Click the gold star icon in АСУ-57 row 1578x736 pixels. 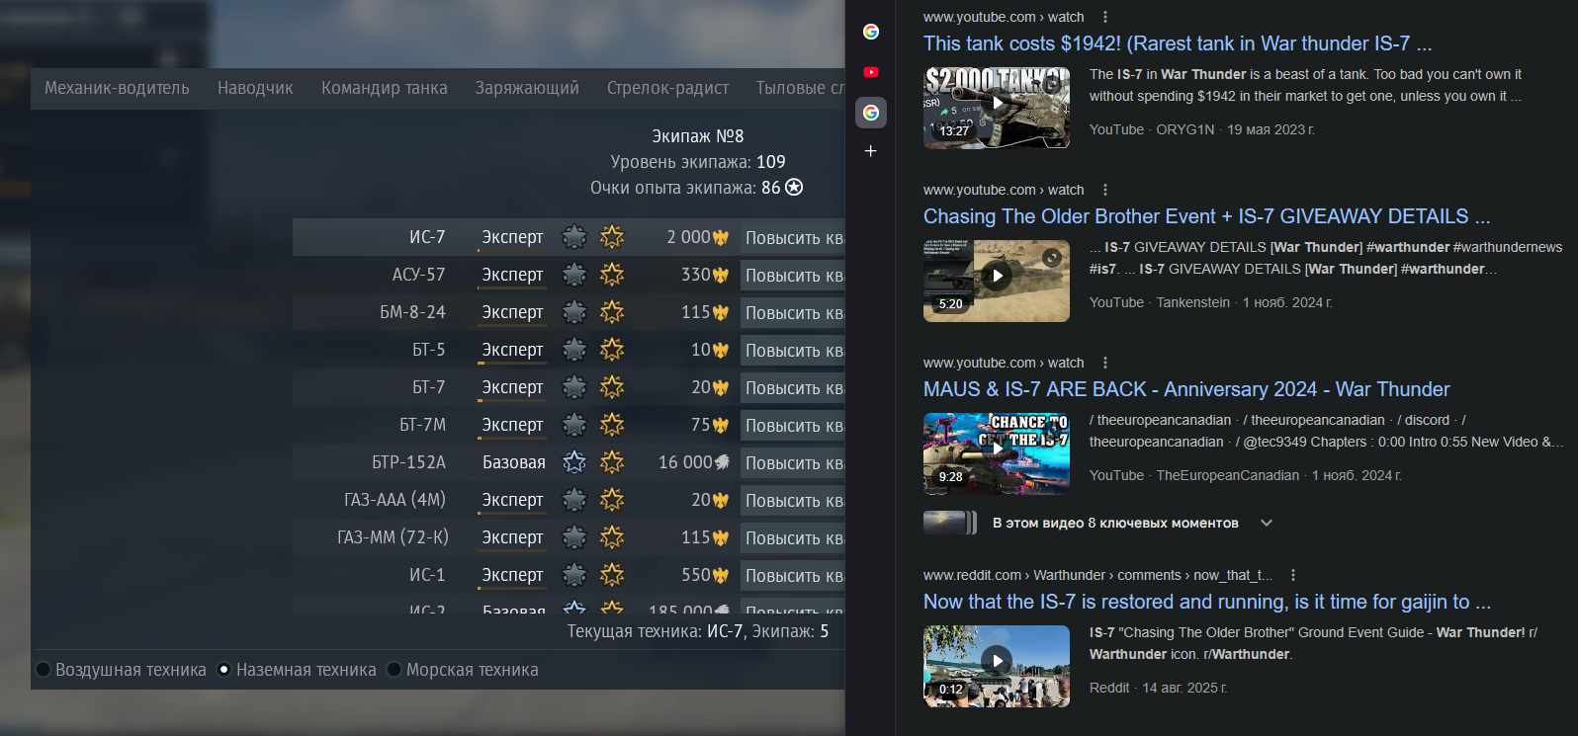click(x=612, y=275)
